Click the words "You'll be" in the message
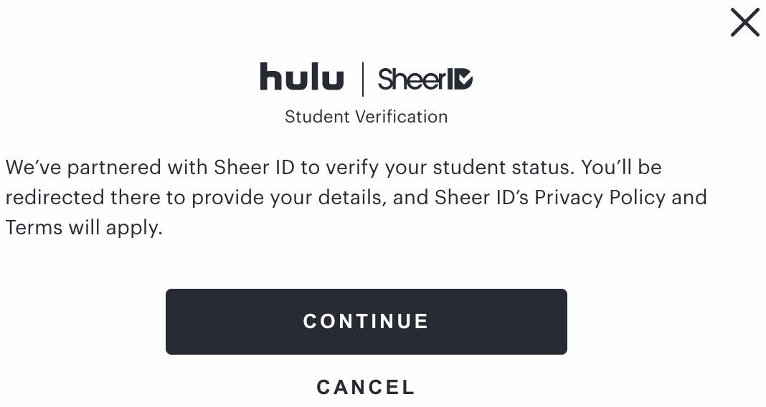Screen dimensions: 766x407 click(621, 168)
